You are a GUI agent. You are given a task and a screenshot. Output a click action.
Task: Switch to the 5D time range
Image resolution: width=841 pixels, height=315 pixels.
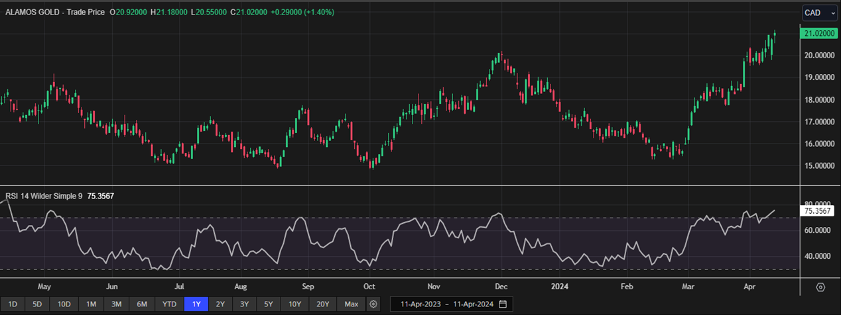click(37, 304)
